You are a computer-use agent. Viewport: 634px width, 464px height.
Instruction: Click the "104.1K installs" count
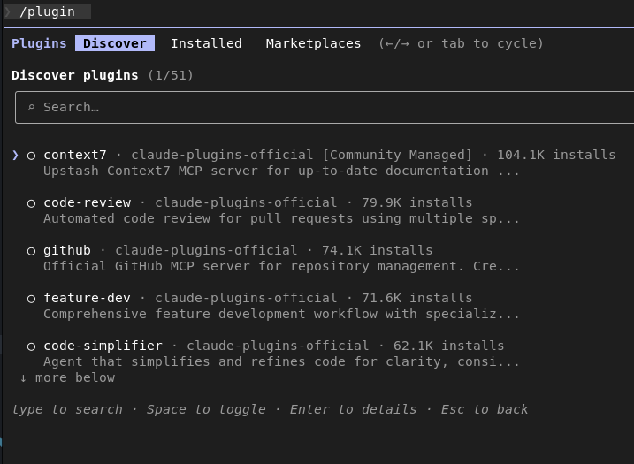[x=556, y=155]
